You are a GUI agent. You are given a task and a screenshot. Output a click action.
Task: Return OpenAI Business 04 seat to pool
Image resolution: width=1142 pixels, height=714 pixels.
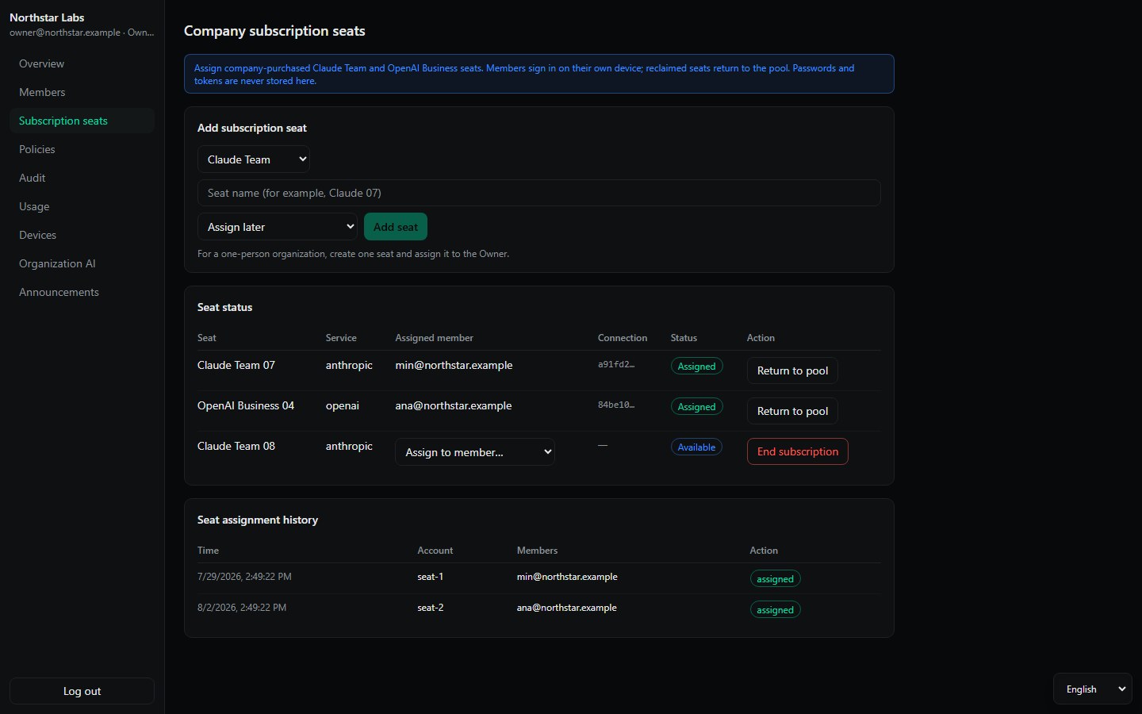pos(792,411)
